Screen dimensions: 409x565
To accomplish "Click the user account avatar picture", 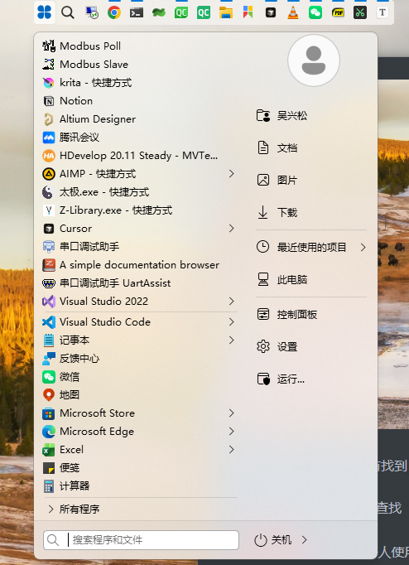I will pos(314,60).
